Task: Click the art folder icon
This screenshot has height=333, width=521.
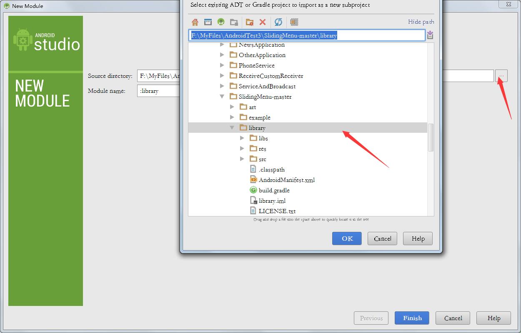Action: pos(243,107)
